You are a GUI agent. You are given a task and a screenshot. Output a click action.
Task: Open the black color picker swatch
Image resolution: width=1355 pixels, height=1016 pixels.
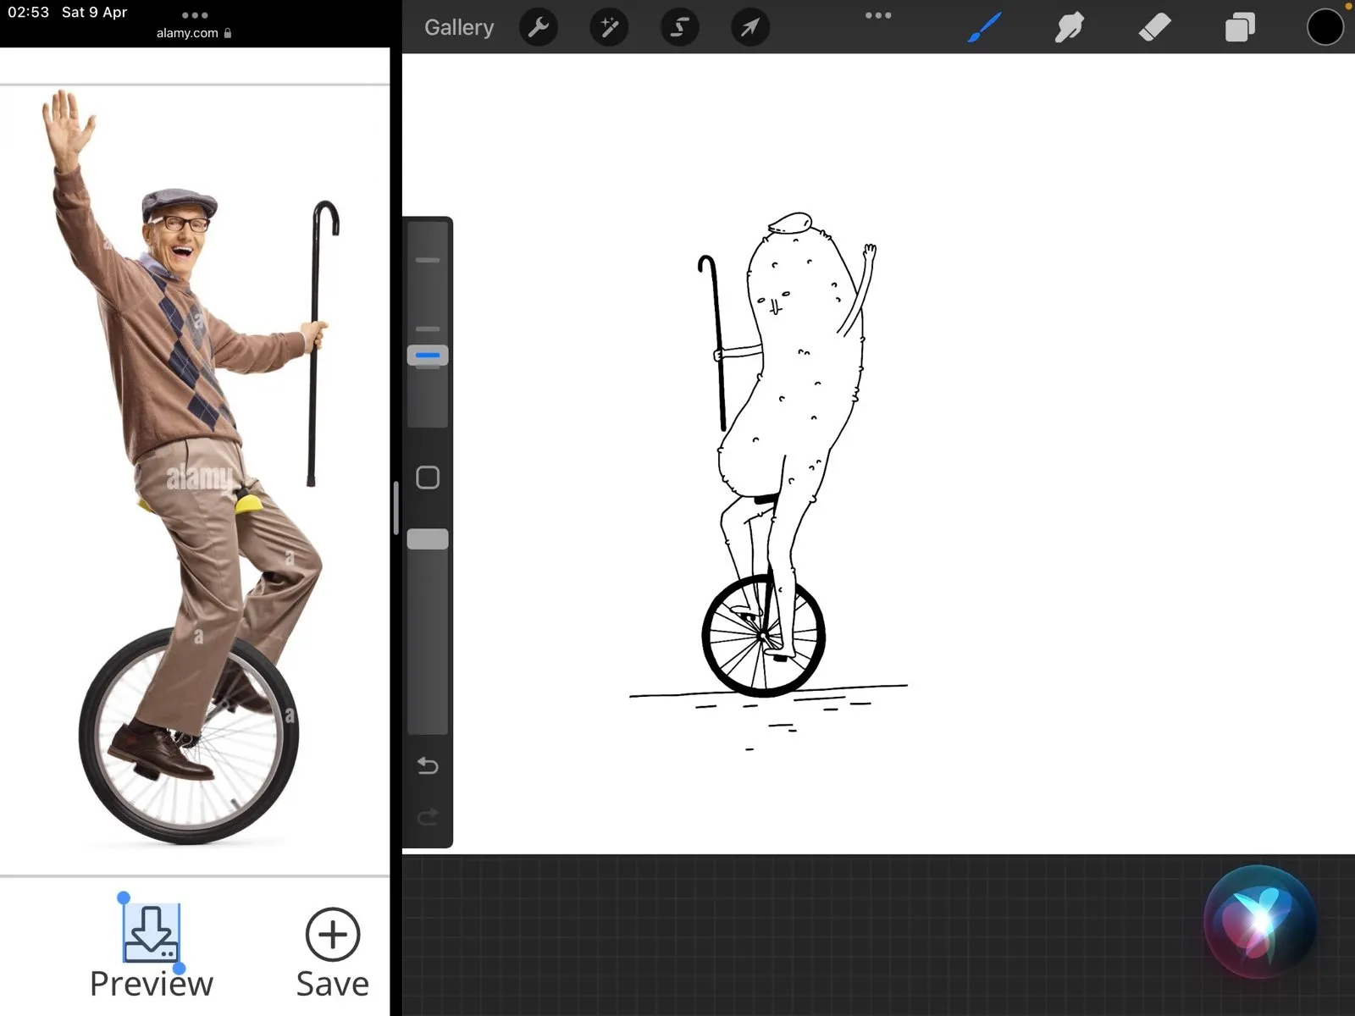1325,28
